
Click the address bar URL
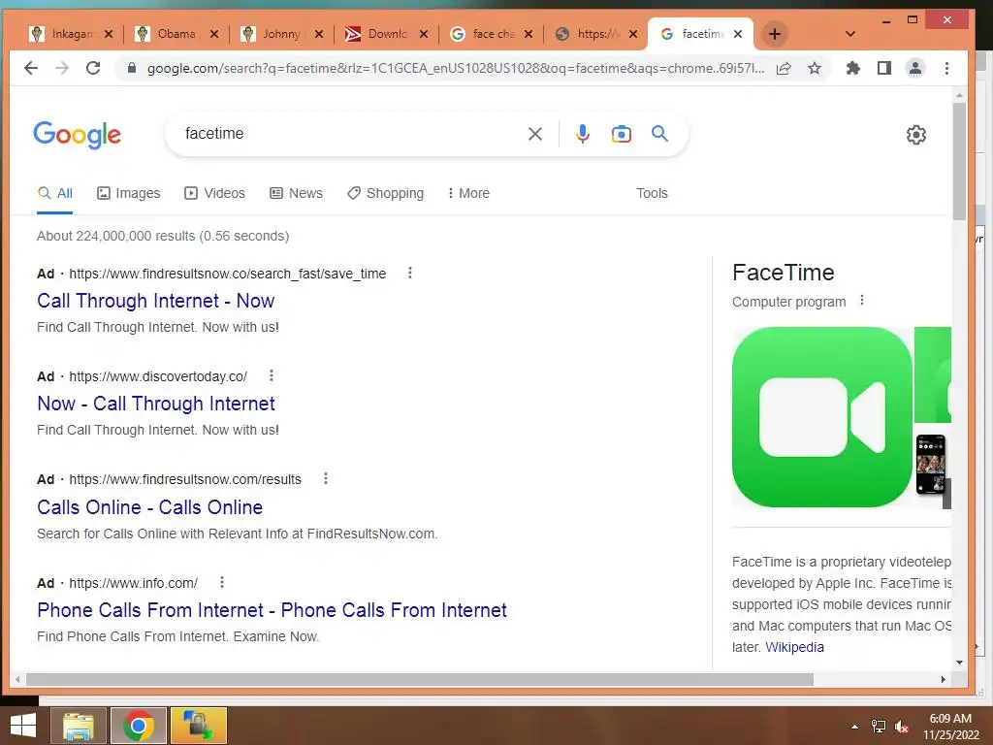(456, 69)
